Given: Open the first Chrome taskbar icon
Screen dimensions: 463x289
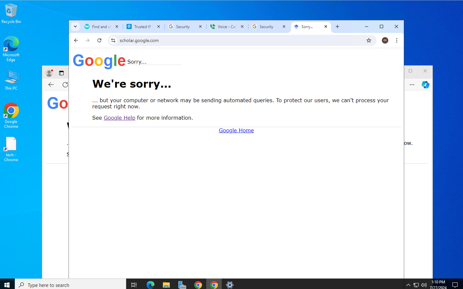Looking at the screenshot, I should coord(198,285).
